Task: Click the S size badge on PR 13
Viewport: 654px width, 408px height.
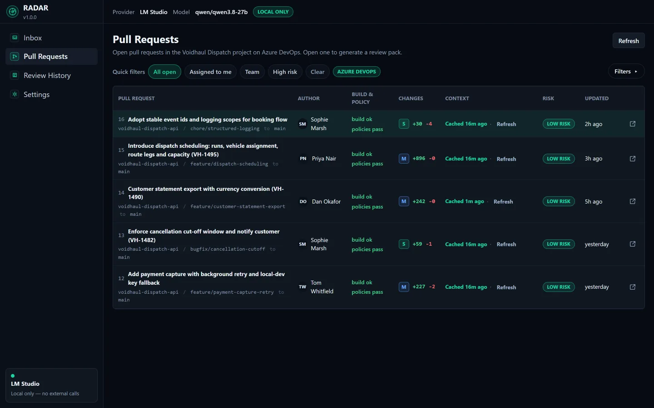Action: pos(404,244)
